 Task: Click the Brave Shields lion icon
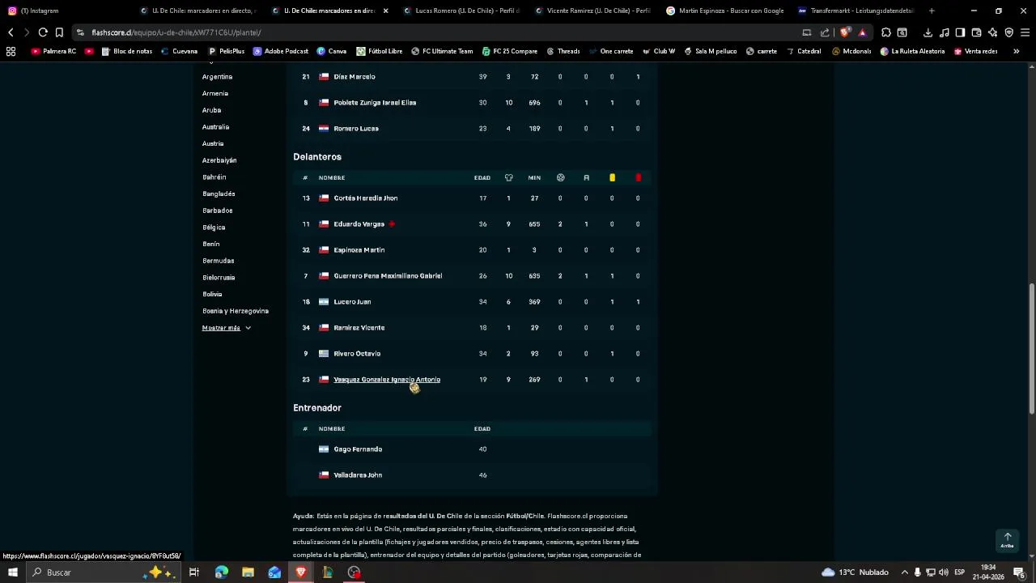(845, 32)
